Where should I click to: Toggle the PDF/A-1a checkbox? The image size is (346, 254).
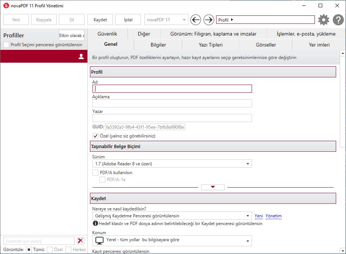pos(102,180)
